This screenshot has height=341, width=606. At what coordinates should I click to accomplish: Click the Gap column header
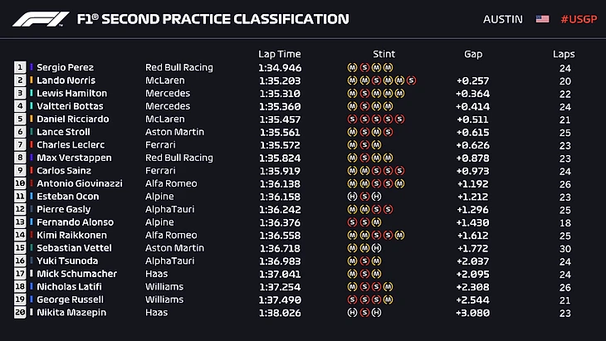[x=473, y=53]
